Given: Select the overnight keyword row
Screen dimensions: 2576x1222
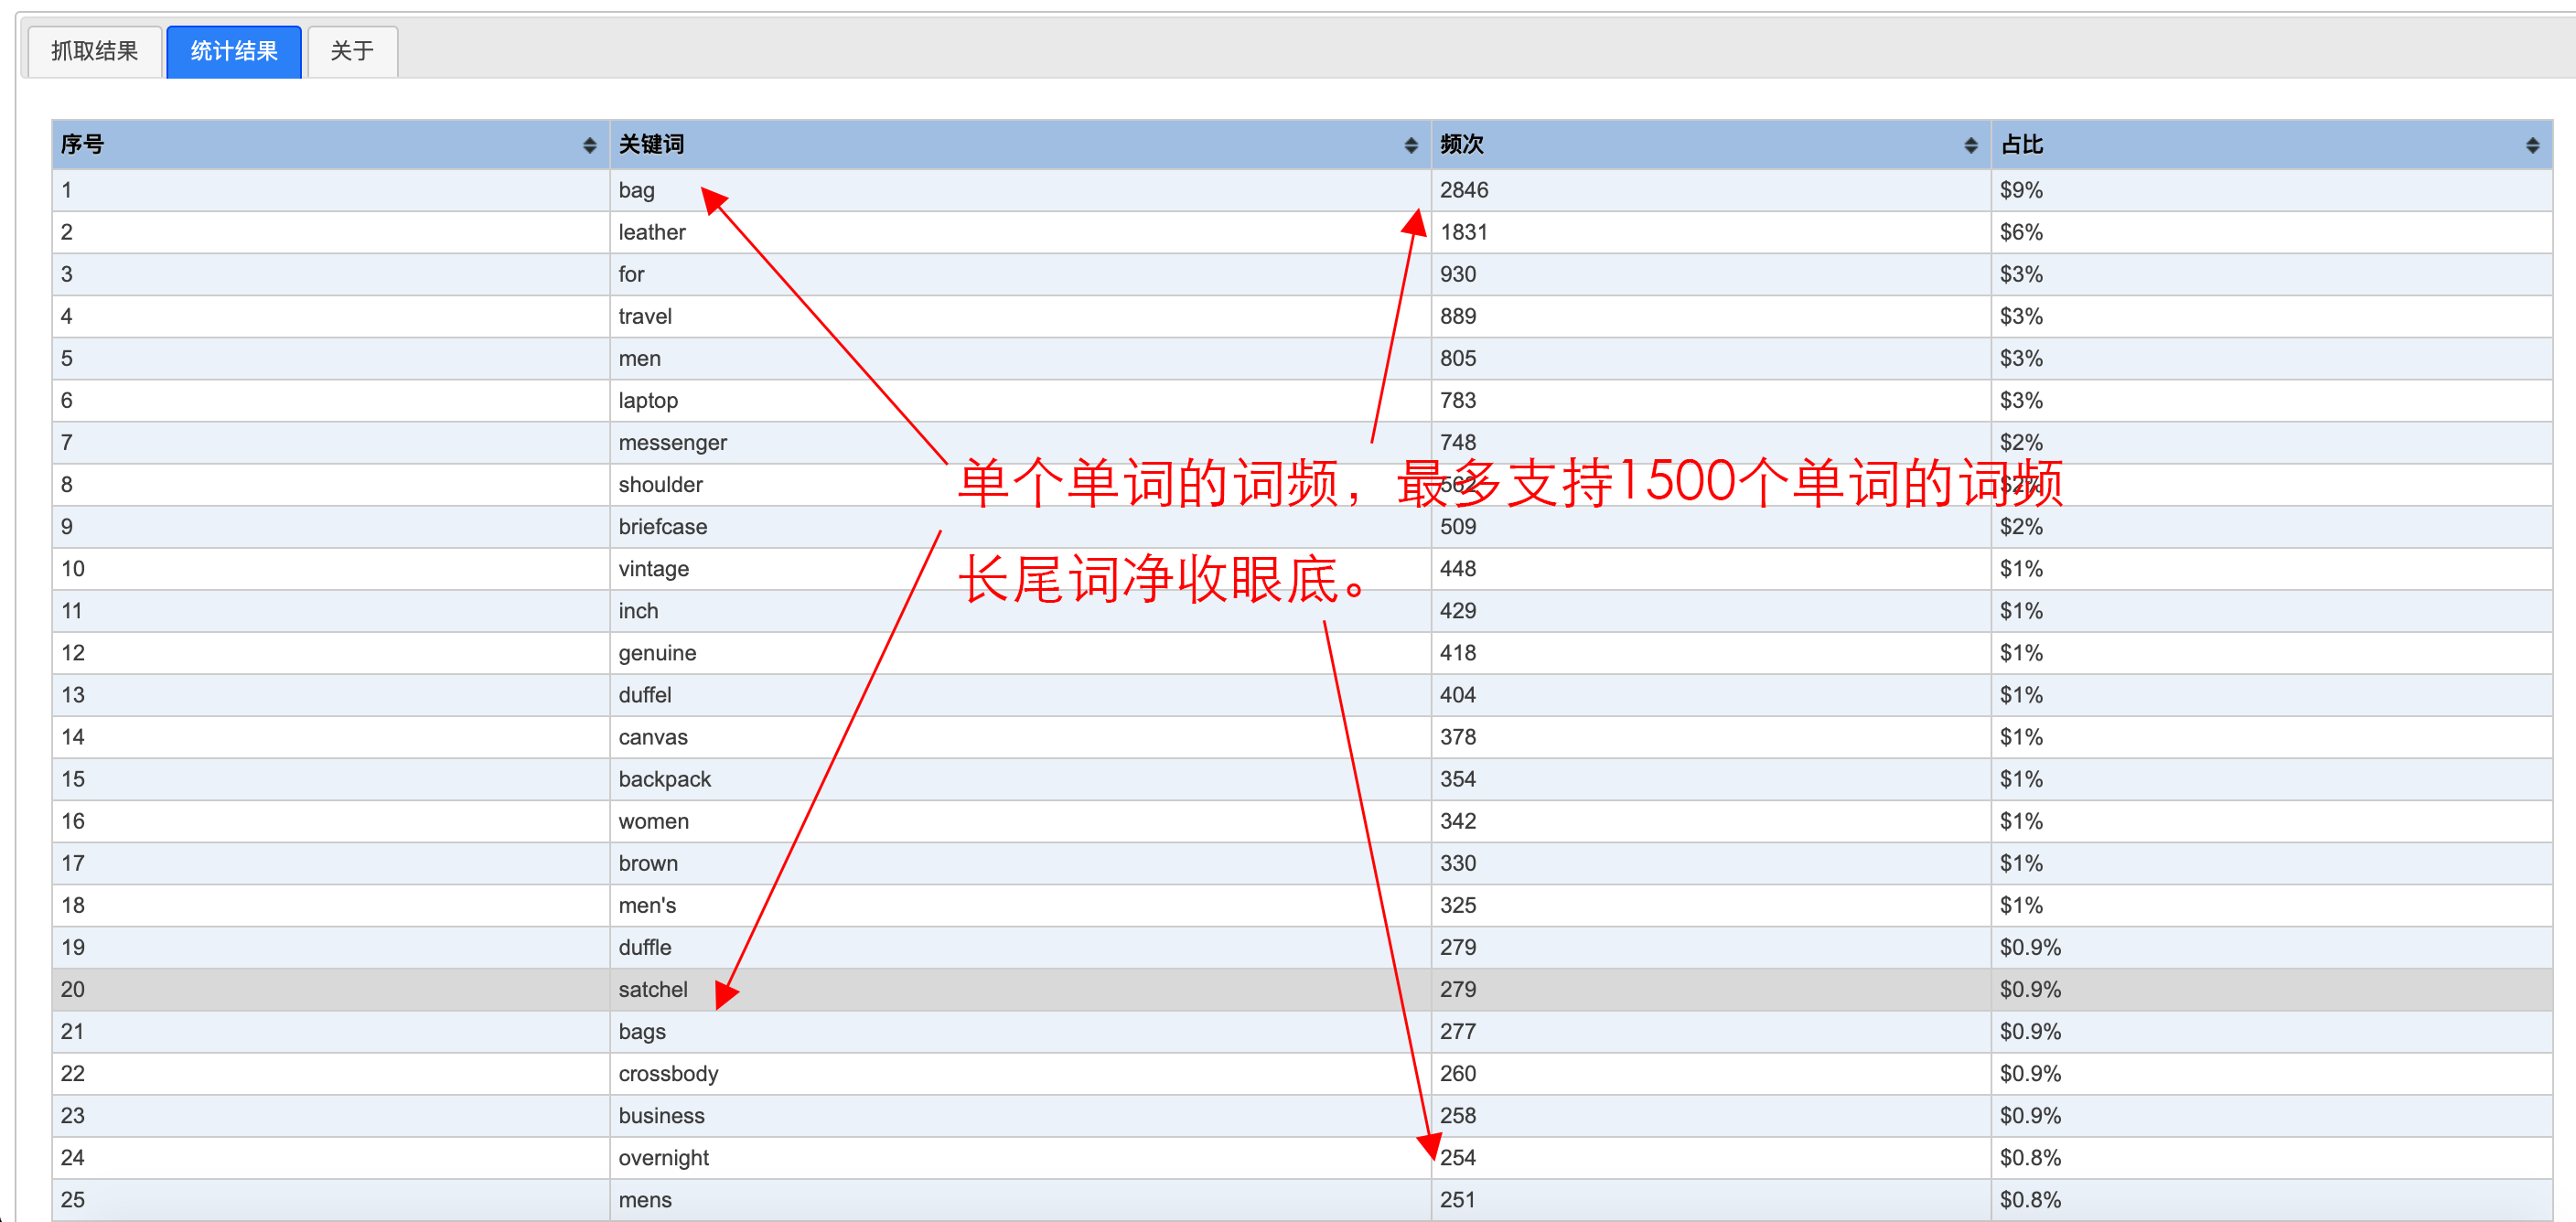Looking at the screenshot, I should [663, 1157].
